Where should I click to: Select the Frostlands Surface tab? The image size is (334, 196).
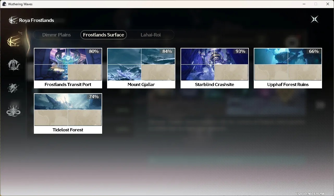click(103, 35)
